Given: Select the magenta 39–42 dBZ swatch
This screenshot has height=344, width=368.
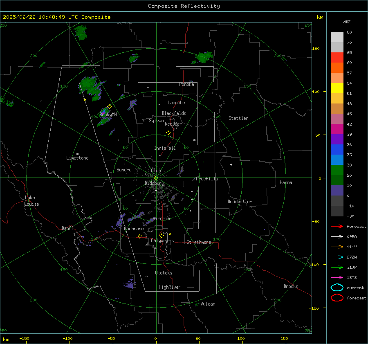Looking at the screenshot, I should pos(337,129).
